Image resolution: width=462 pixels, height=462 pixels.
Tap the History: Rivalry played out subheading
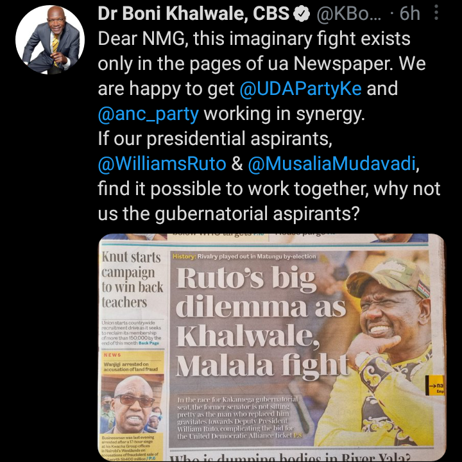click(x=244, y=256)
